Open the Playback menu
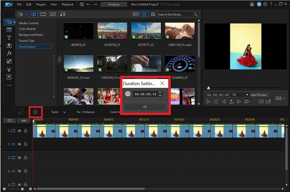 pyautogui.click(x=67, y=4)
